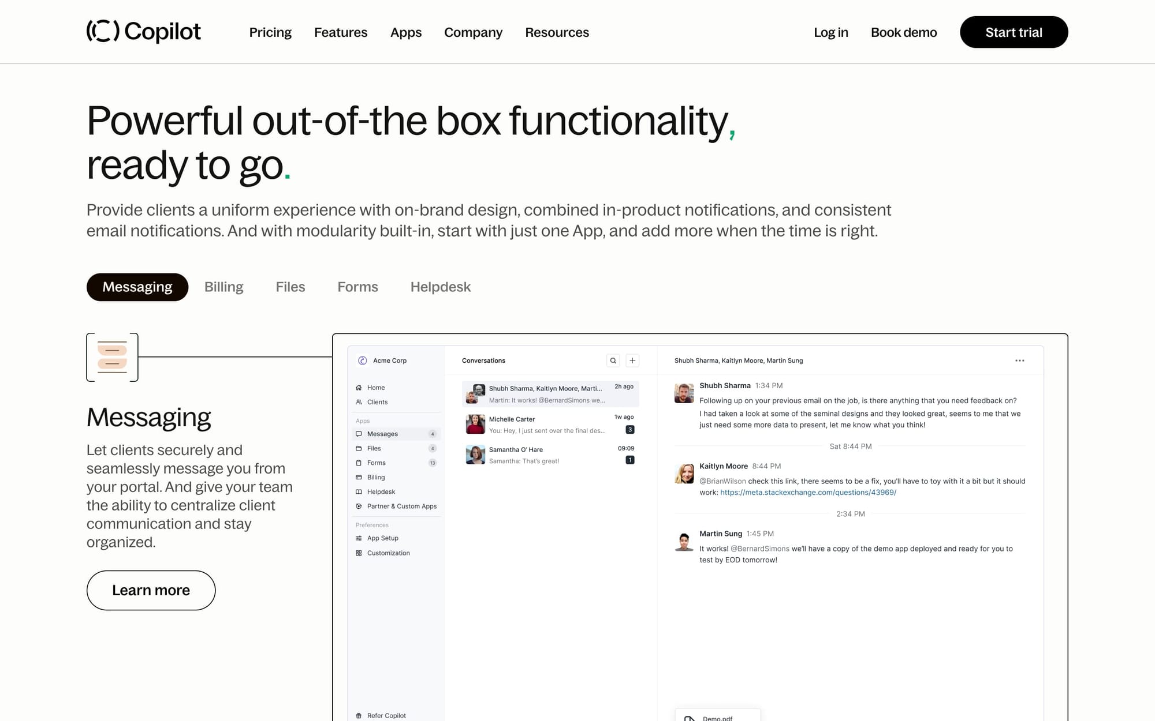Open the Home section in the Acme Corp sidebar
The image size is (1155, 721).
coord(375,387)
